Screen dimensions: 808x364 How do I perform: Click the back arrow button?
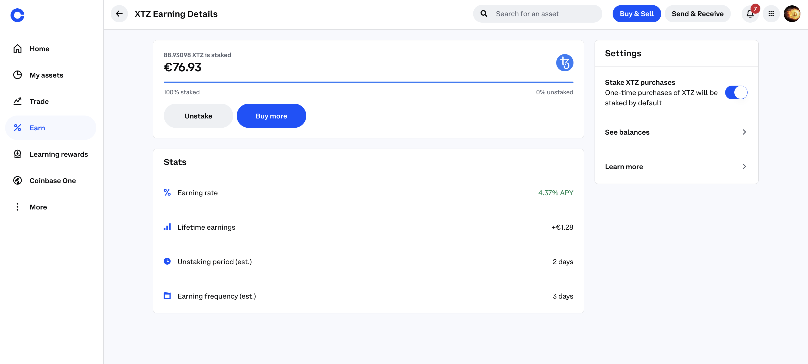pos(119,14)
